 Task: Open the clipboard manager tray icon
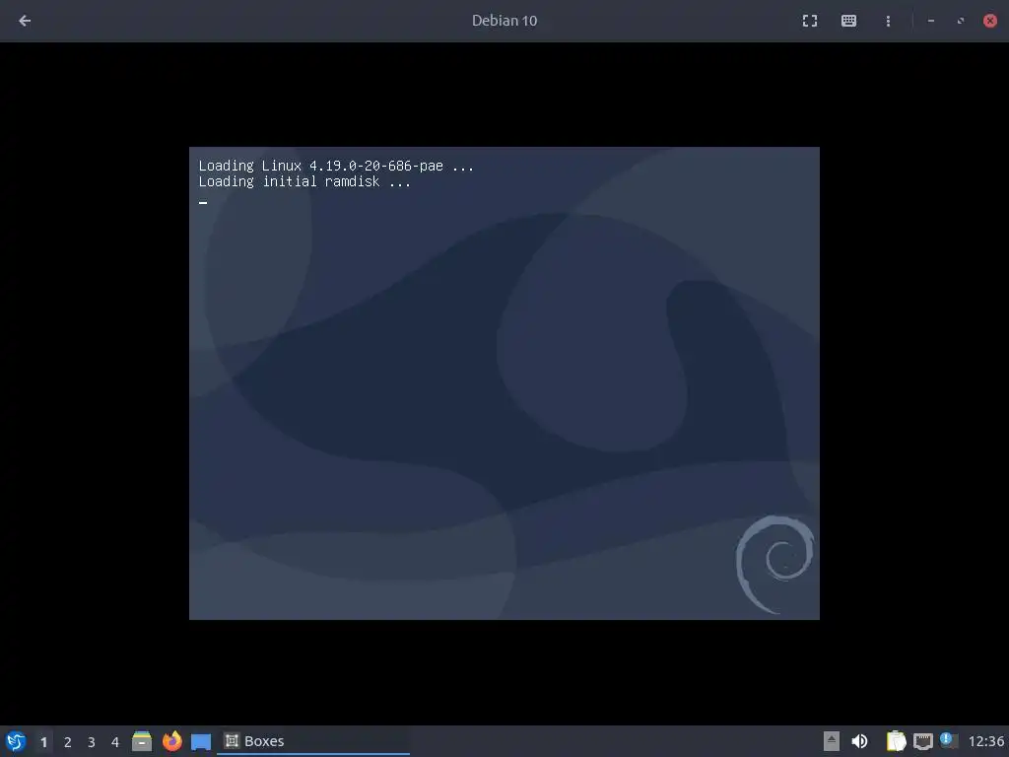coord(896,741)
